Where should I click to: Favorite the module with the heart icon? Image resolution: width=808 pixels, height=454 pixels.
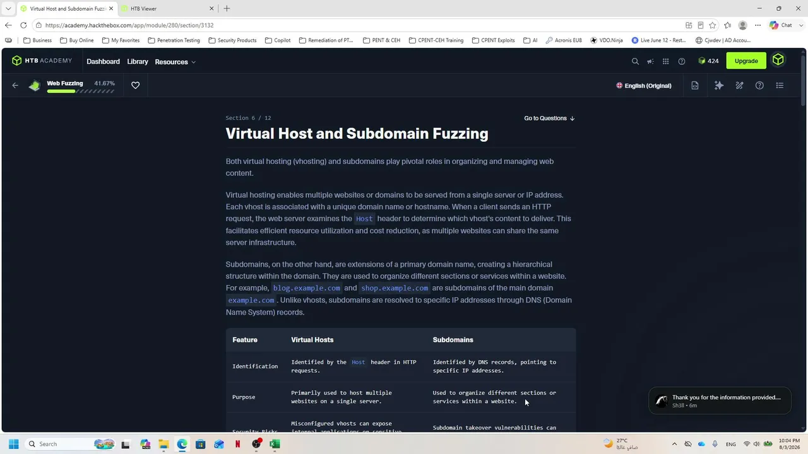point(135,85)
